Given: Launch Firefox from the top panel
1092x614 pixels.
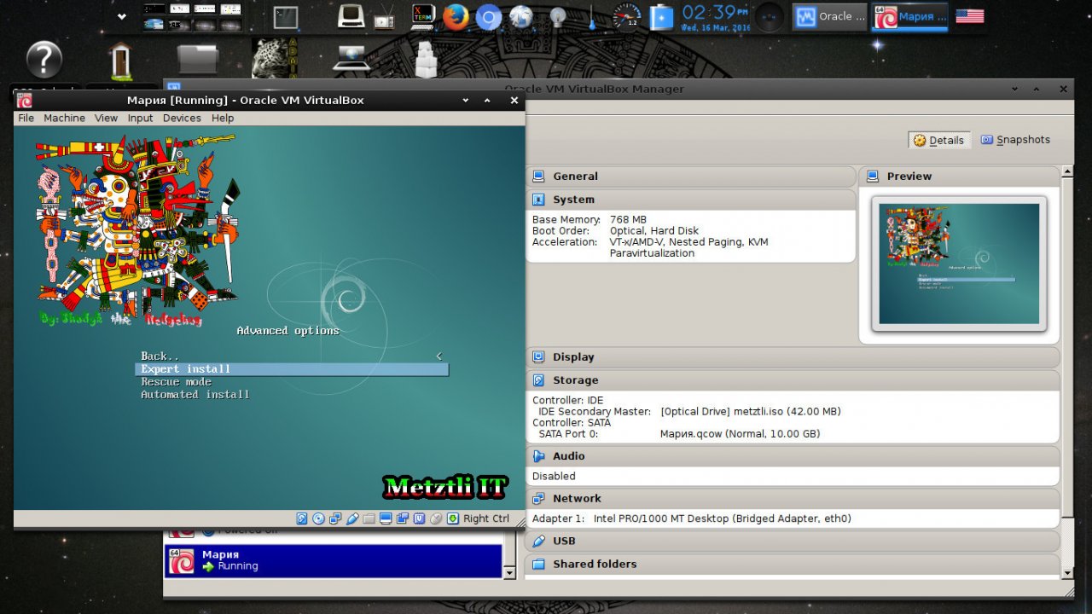Looking at the screenshot, I should (x=456, y=16).
